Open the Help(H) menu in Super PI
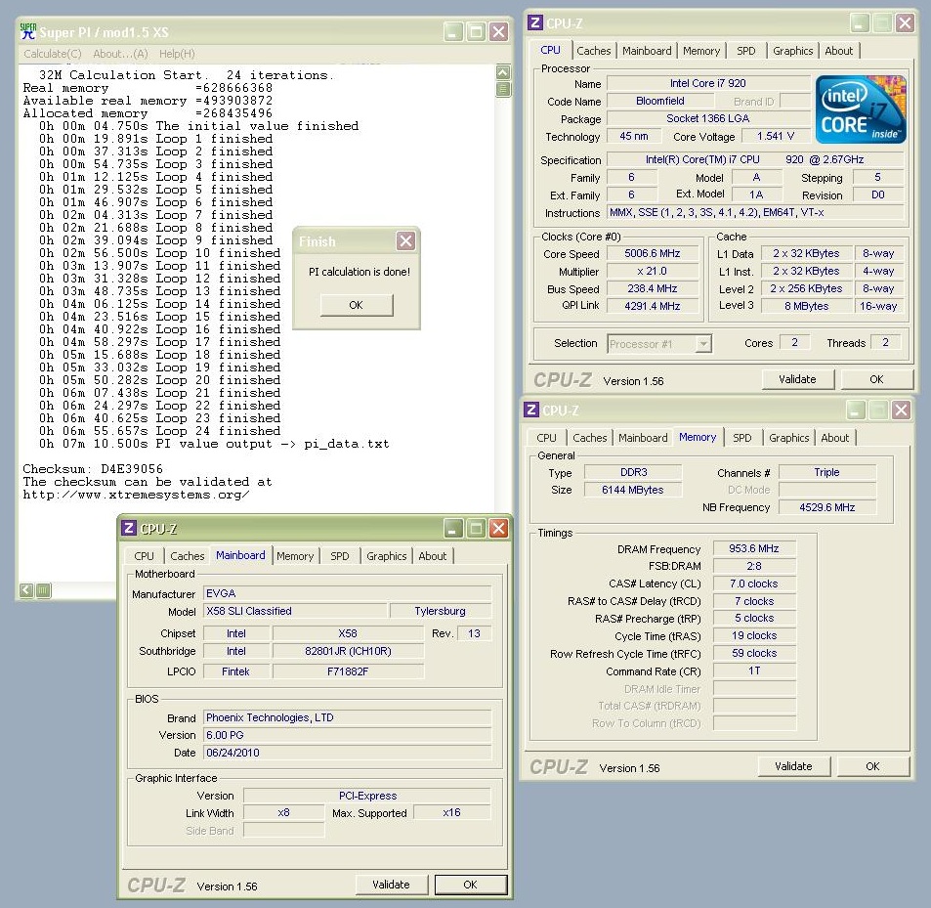Screen dimensions: 931x908 [x=177, y=54]
